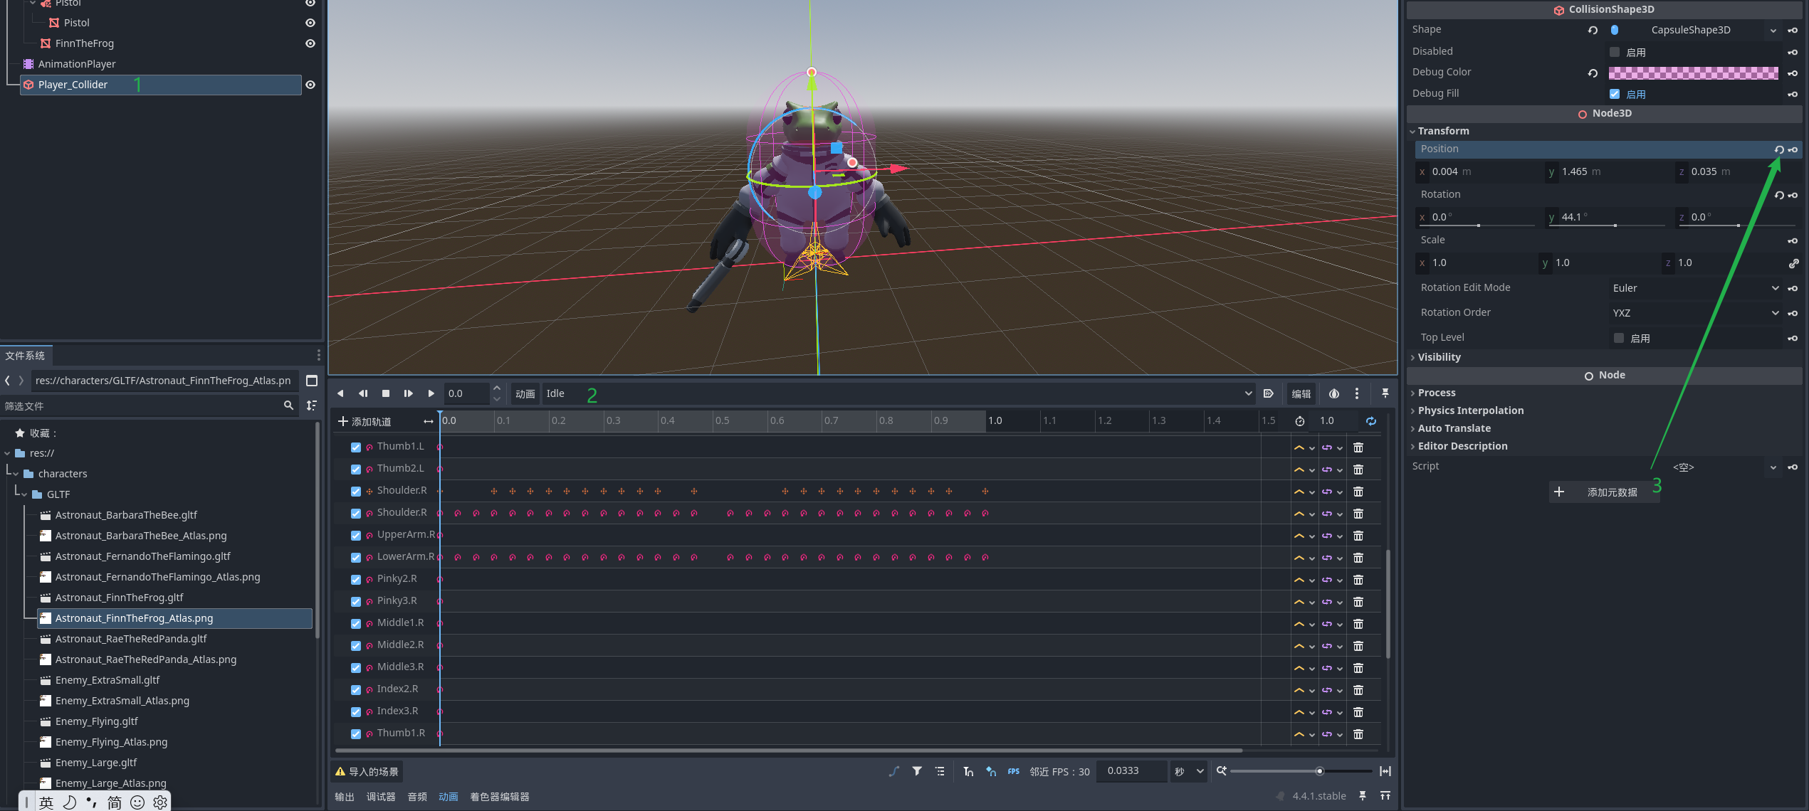Toggle split mode in FileSystem panel
Image resolution: width=1809 pixels, height=811 pixels.
click(311, 381)
